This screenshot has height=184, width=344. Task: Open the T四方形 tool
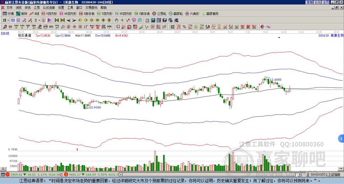[105, 13]
